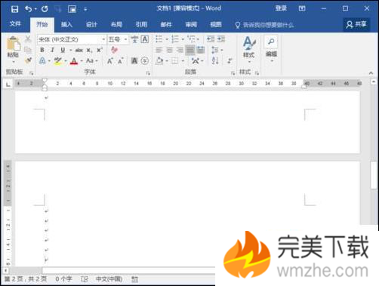Toggle Align Right paragraph alignment
The image size is (379, 286).
180,50
